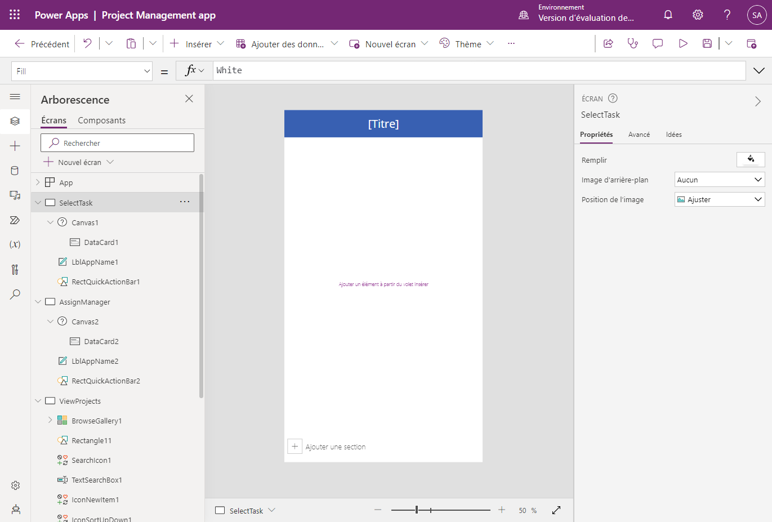Open settings gear at bottom of left rail
The width and height of the screenshot is (772, 522).
point(16,485)
